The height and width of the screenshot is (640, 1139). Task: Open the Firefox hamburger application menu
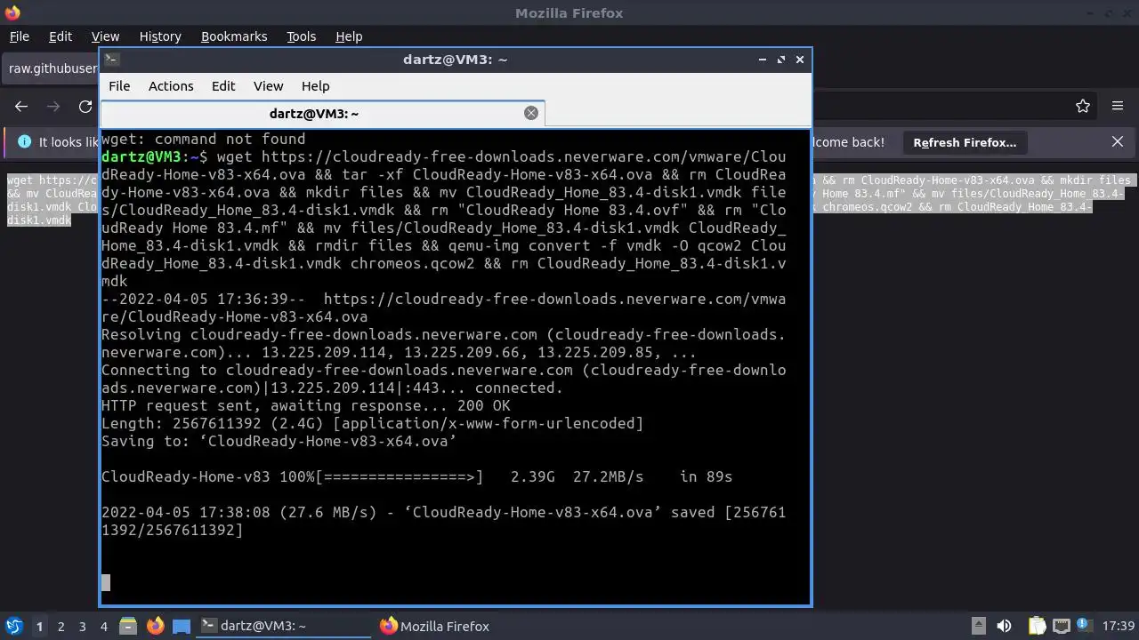1118,107
